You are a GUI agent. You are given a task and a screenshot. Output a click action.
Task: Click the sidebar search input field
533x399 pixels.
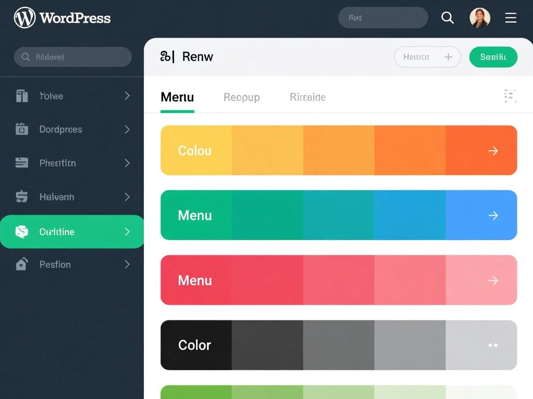(x=73, y=57)
